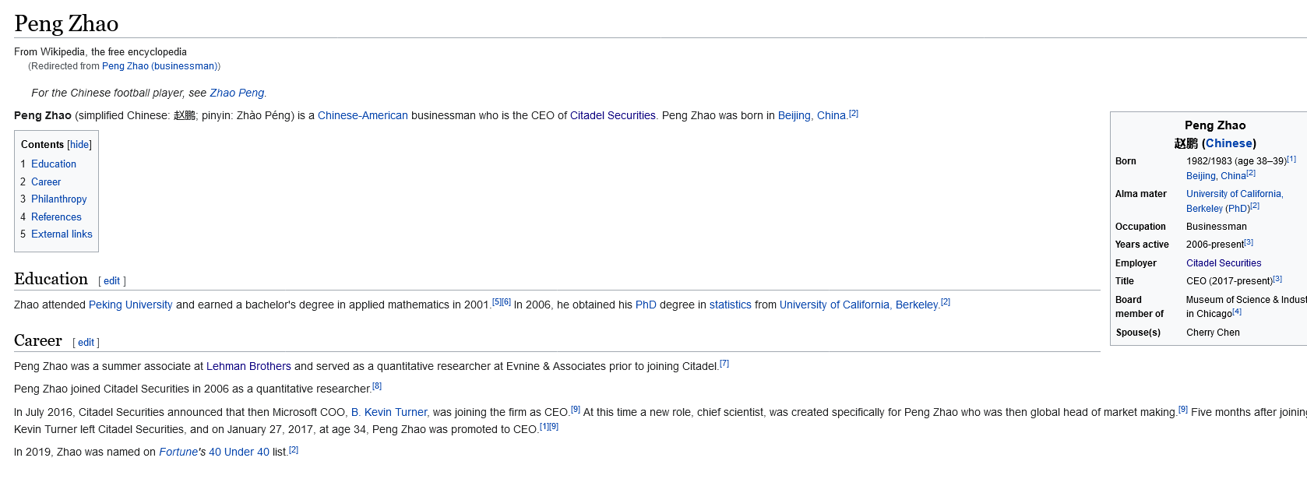
Task: Click reference [3] beside 'CEO (2017-present)'
Action: click(1277, 279)
